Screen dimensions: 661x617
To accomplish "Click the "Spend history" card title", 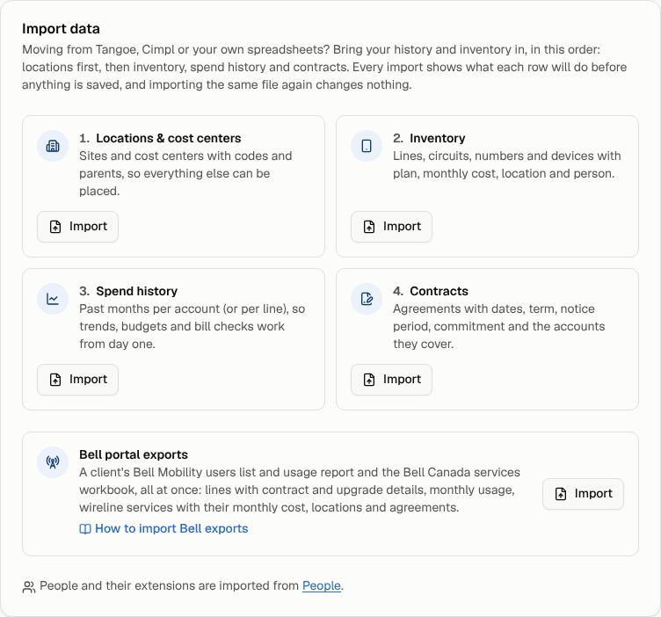I will 136,291.
